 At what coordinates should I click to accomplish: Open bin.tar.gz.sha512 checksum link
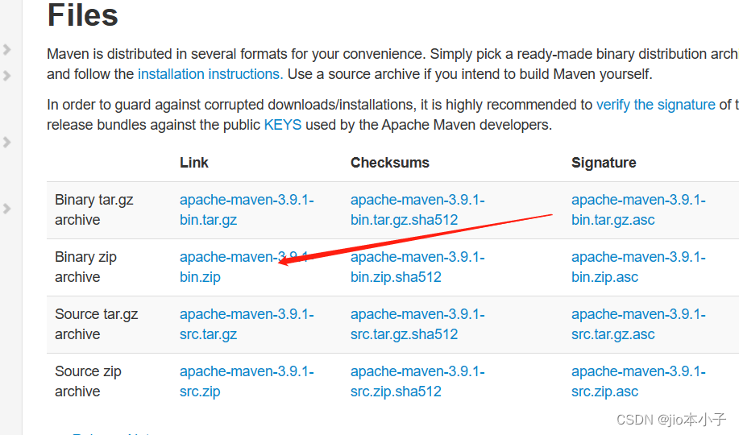point(417,209)
